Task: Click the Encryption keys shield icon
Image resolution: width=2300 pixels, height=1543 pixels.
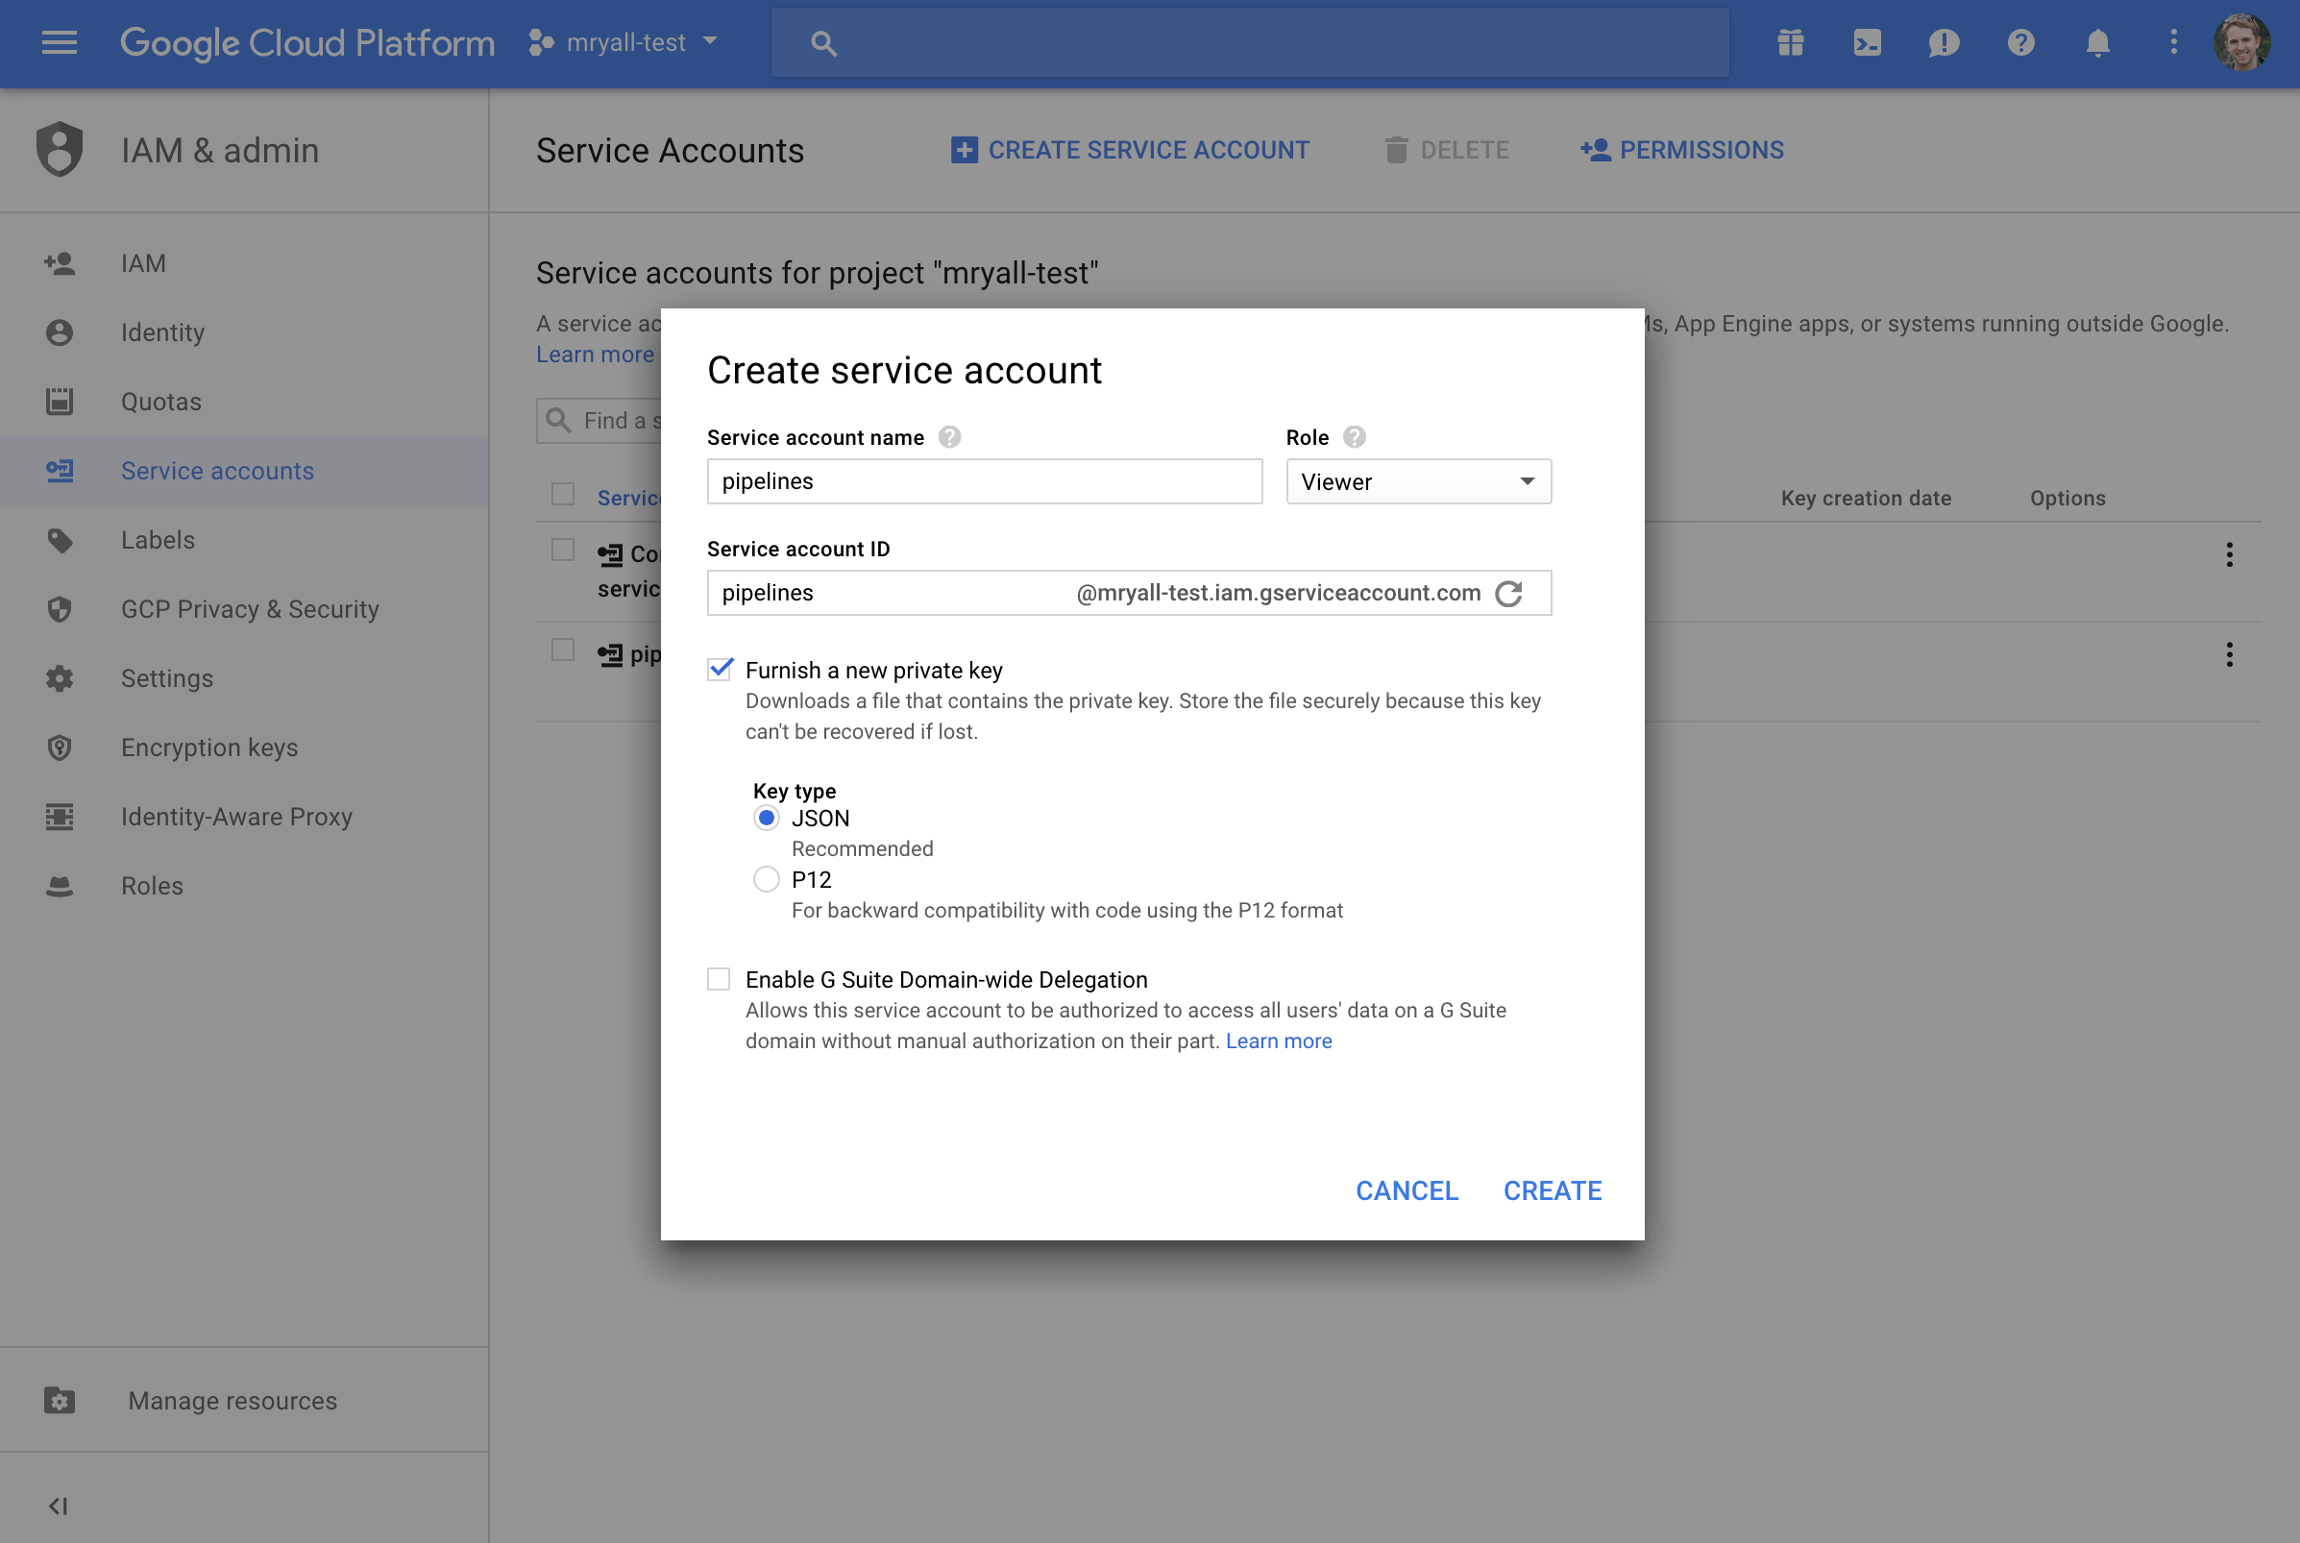Action: (x=59, y=747)
